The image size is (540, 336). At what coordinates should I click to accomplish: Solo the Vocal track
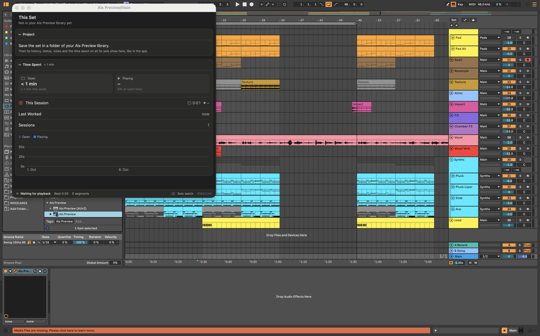click(520, 138)
